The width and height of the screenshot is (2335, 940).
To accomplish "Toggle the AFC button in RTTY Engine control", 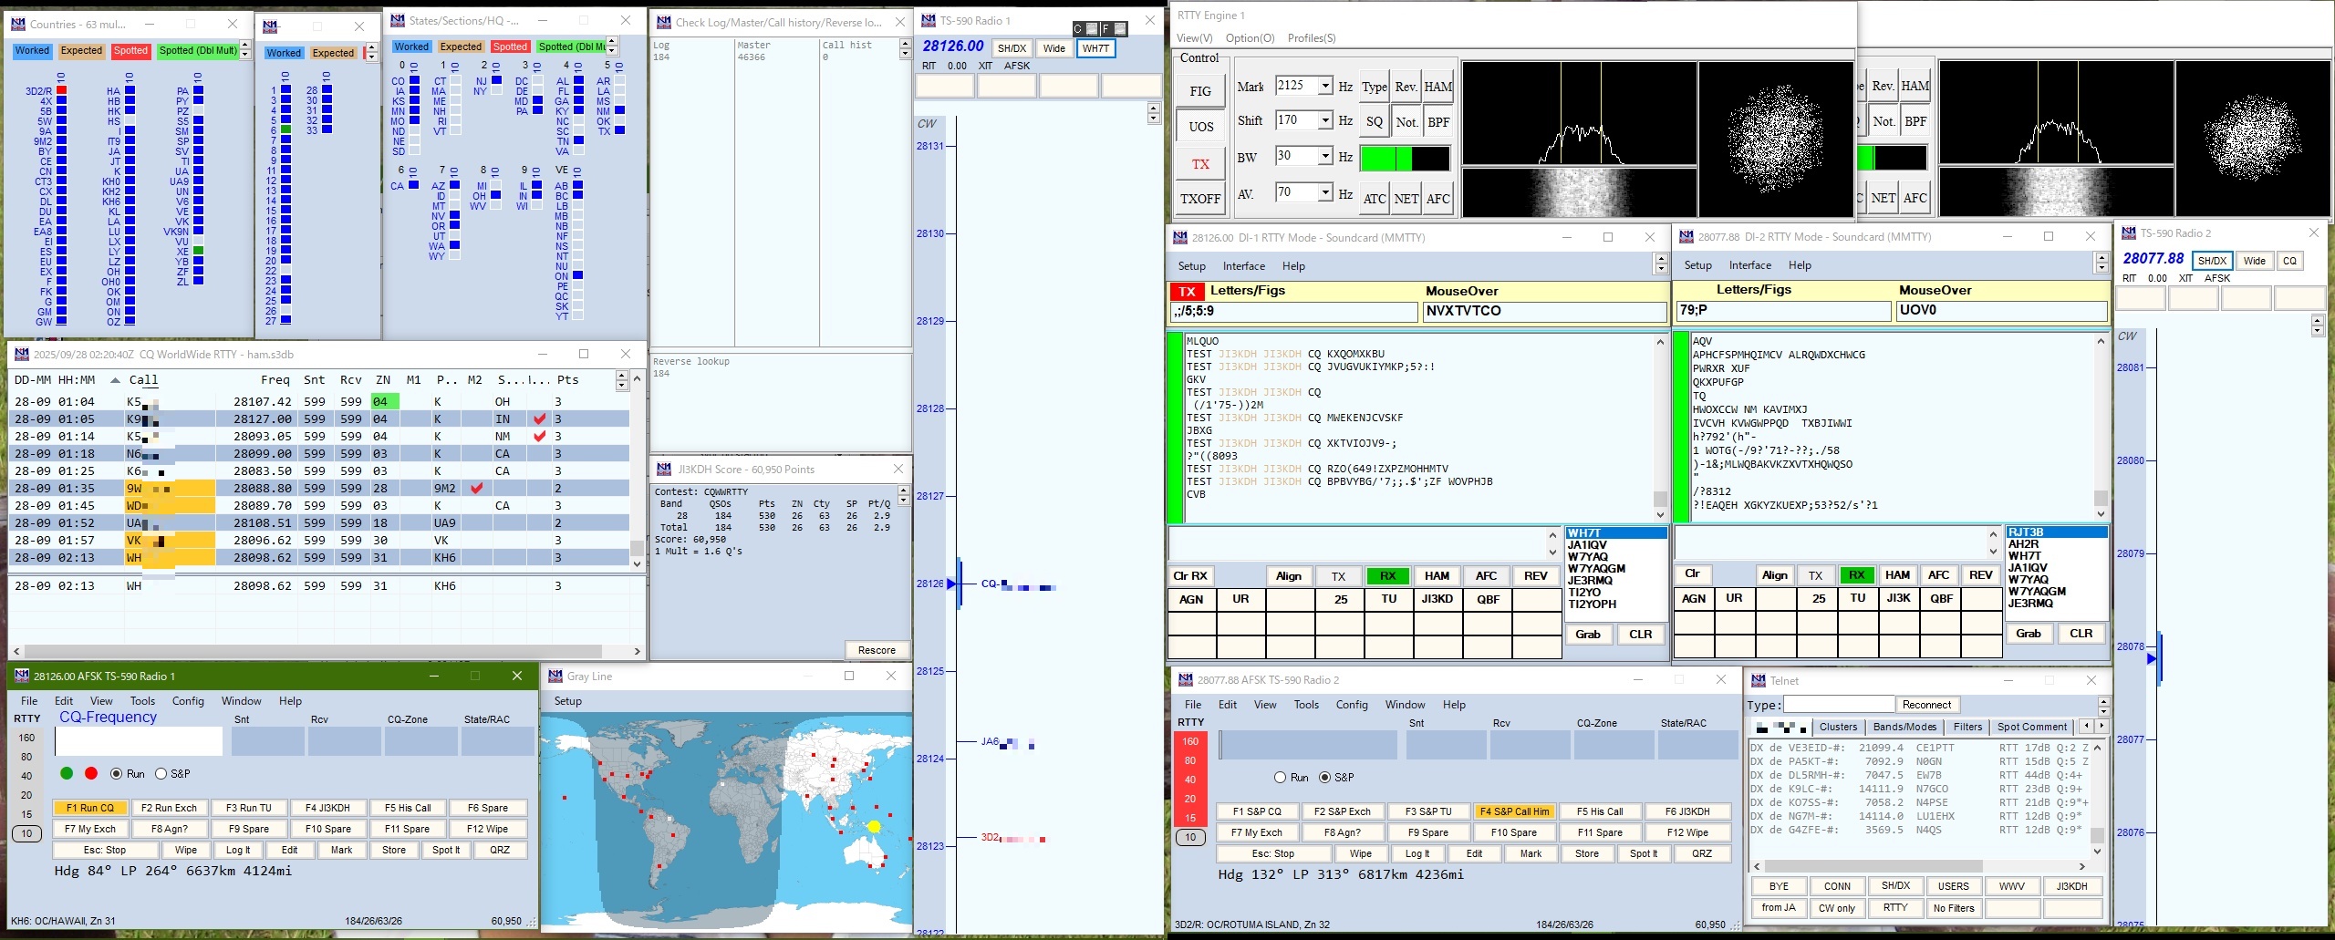I will point(1437,199).
